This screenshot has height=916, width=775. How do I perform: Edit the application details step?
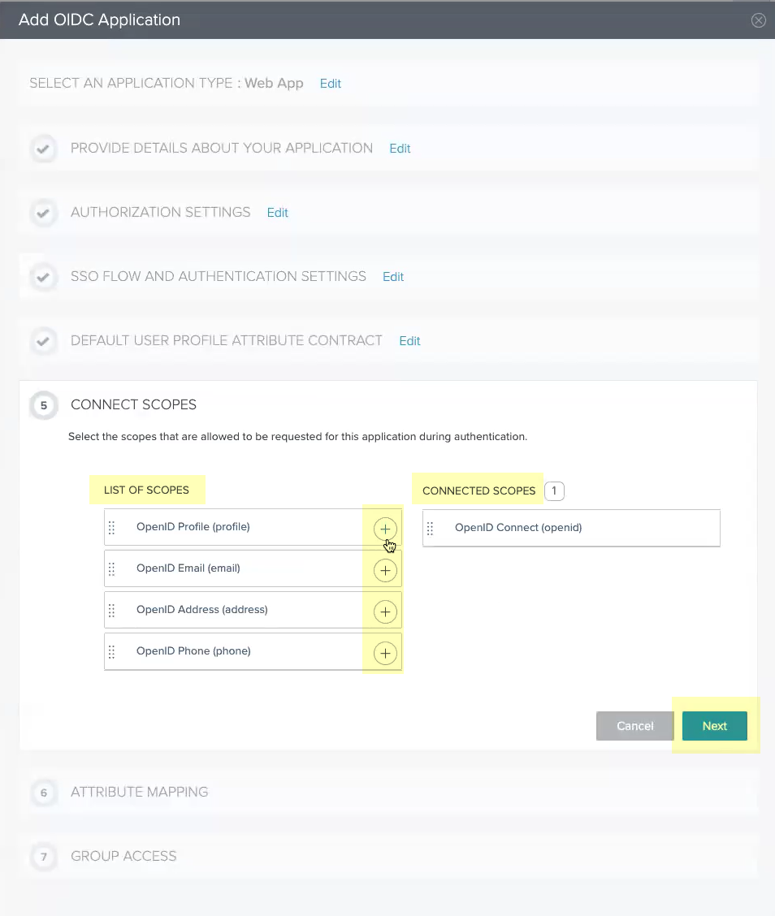point(400,149)
